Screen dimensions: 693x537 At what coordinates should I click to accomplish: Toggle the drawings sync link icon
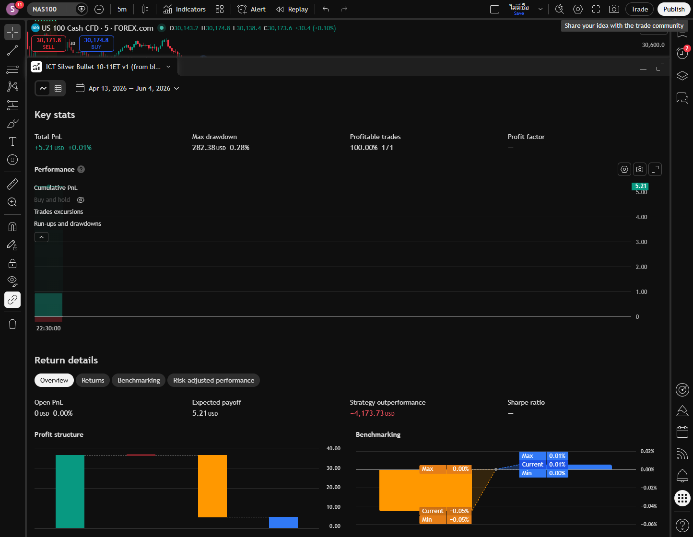point(12,300)
